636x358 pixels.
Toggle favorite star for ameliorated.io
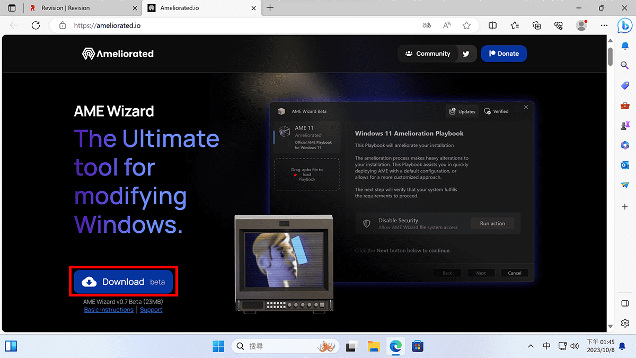coord(466,25)
